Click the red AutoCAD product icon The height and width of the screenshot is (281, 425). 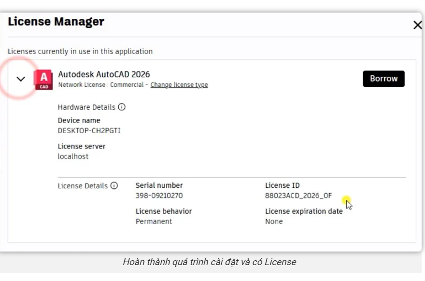pos(42,79)
